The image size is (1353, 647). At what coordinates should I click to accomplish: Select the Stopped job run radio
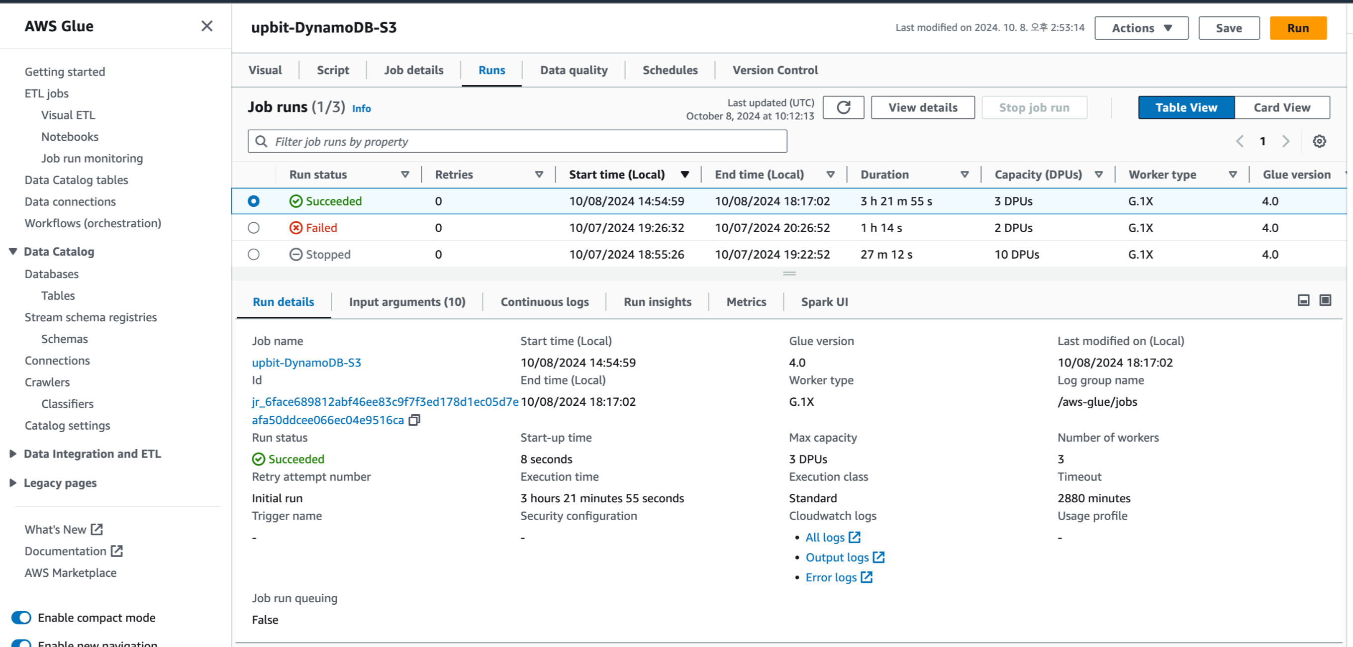pyautogui.click(x=254, y=255)
